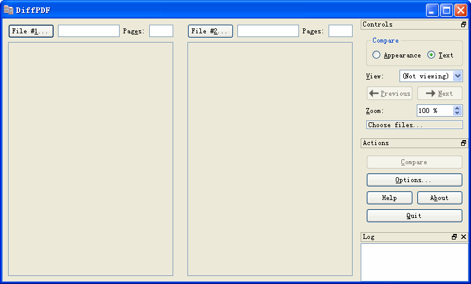The image size is (471, 284).
Task: Quit DiffPDF
Action: click(x=414, y=215)
